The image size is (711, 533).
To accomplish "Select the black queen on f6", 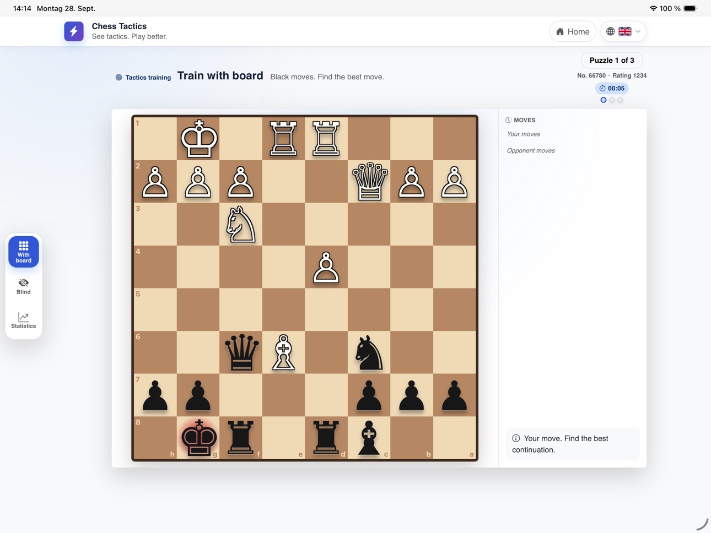I will [x=241, y=352].
